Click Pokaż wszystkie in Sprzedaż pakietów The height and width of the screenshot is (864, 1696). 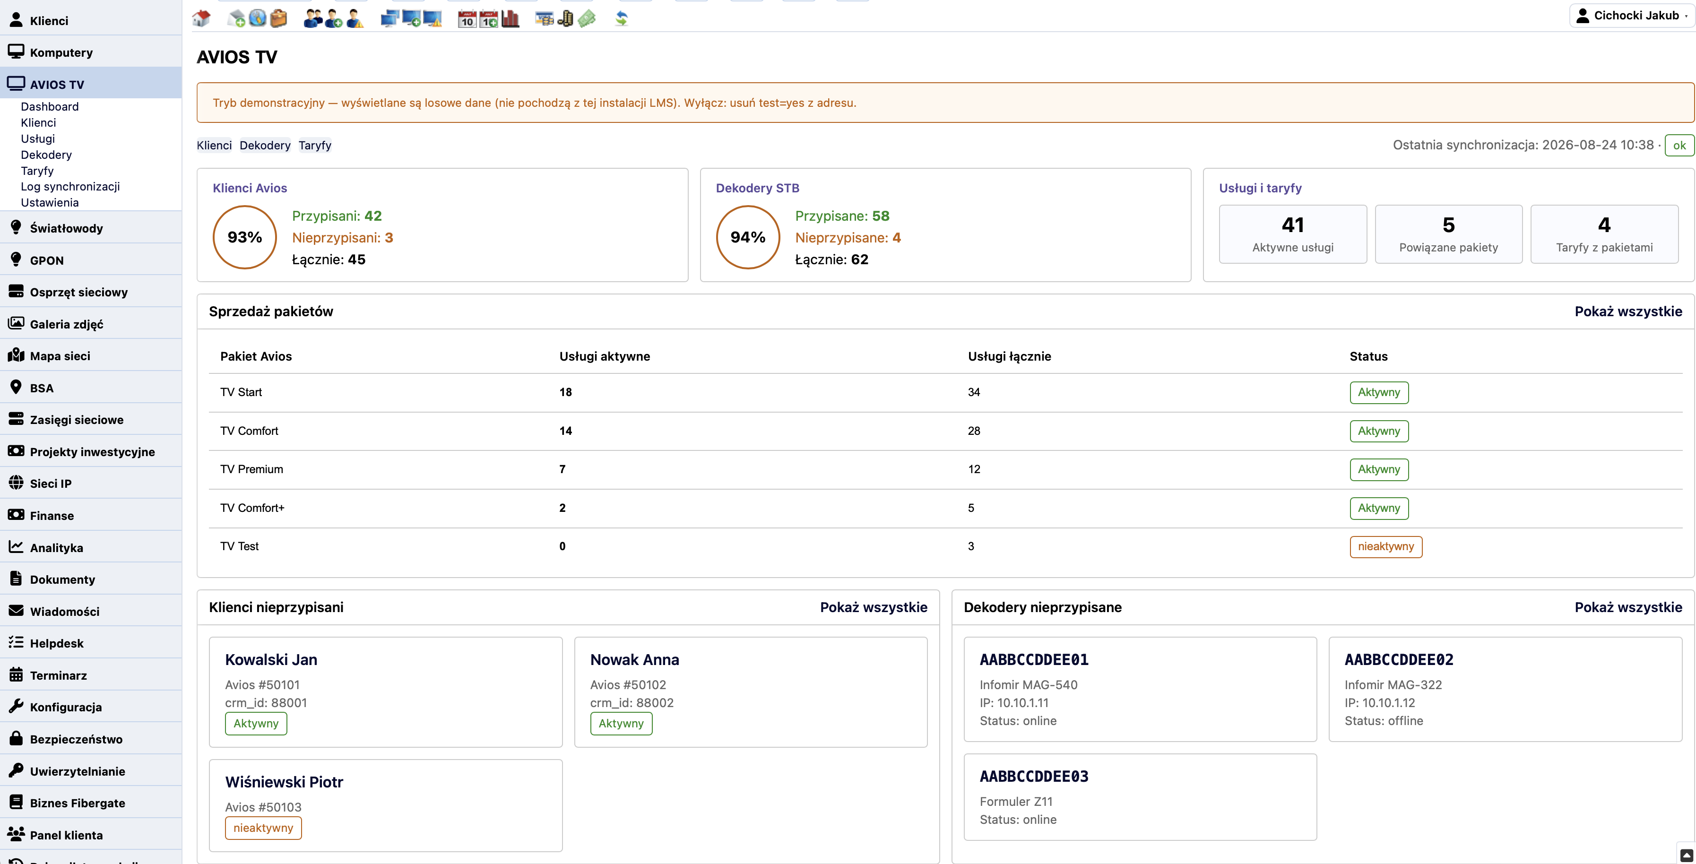click(1628, 311)
